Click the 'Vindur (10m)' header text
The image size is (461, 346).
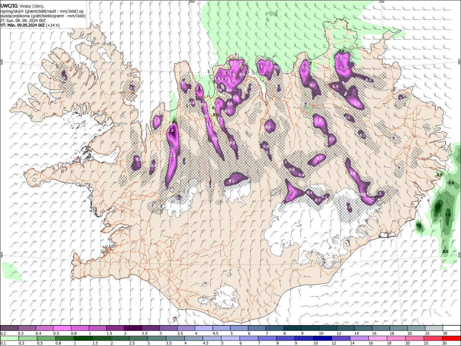coord(31,6)
